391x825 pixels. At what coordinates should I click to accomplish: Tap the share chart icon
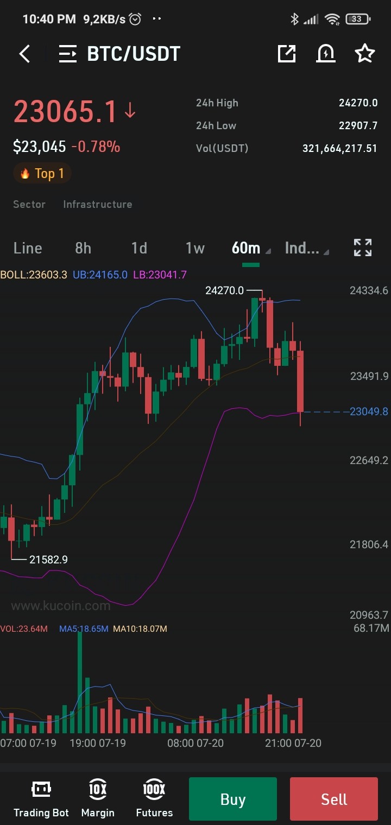click(287, 53)
